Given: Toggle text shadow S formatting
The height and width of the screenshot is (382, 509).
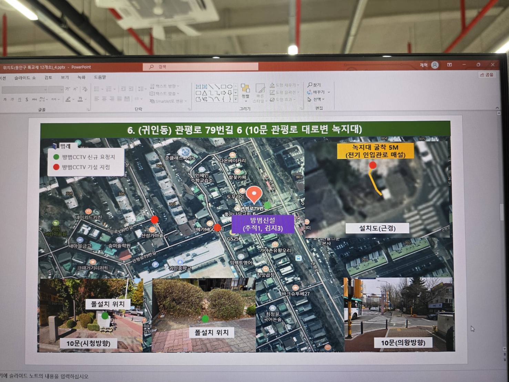Looking at the screenshot, I should (27, 100).
